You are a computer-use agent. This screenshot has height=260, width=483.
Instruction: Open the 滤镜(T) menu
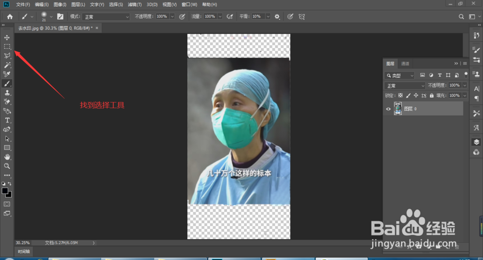pyautogui.click(x=135, y=4)
